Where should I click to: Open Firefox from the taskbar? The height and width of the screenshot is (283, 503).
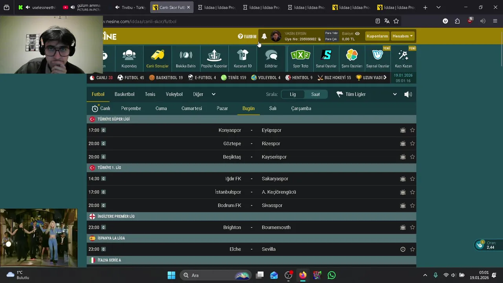pos(303,275)
